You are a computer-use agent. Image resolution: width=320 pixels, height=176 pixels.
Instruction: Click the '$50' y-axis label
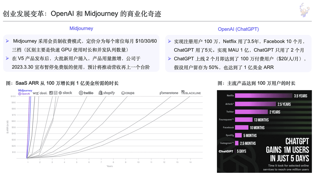13,127
